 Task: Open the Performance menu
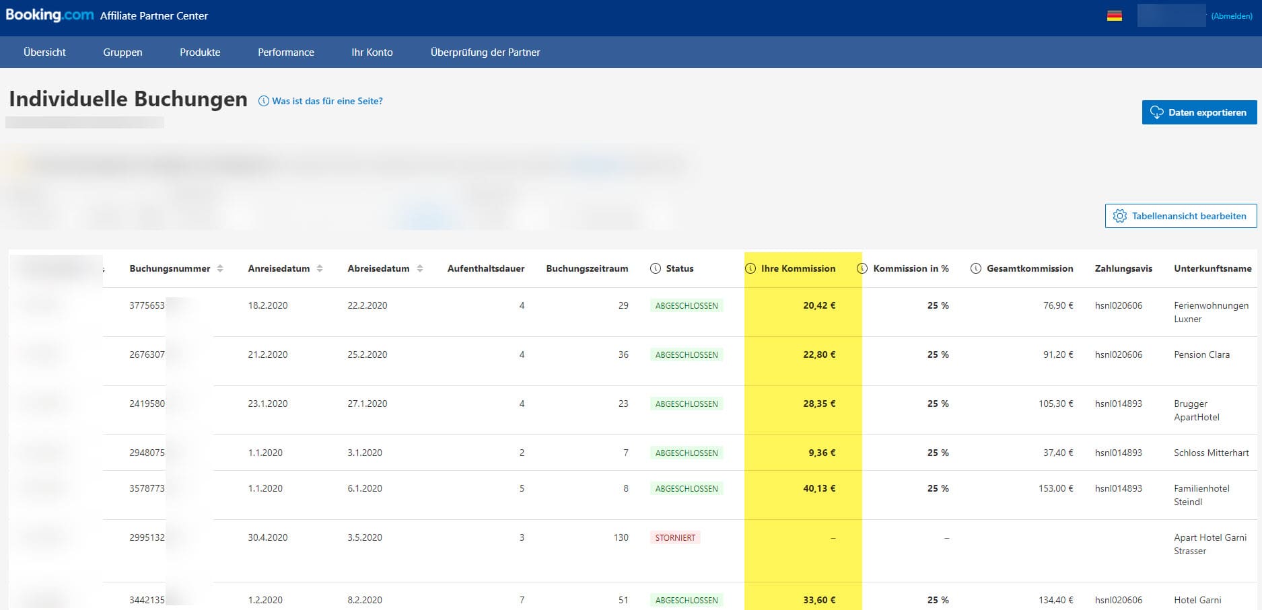click(x=286, y=52)
